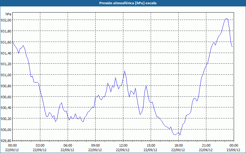246x153 pixels.
Task: Click the 931,60 y-axis value
Action: [x=6, y=42]
